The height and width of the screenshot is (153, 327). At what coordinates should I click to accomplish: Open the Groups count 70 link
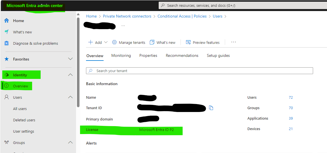pyautogui.click(x=291, y=108)
